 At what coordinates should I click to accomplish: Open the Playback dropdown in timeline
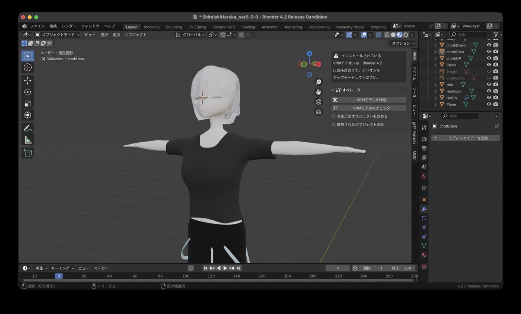click(x=41, y=268)
